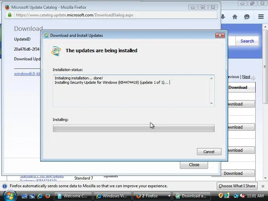Go to the Next results page
Image resolution: width=268 pixels, height=201 pixels.
[x=246, y=77]
